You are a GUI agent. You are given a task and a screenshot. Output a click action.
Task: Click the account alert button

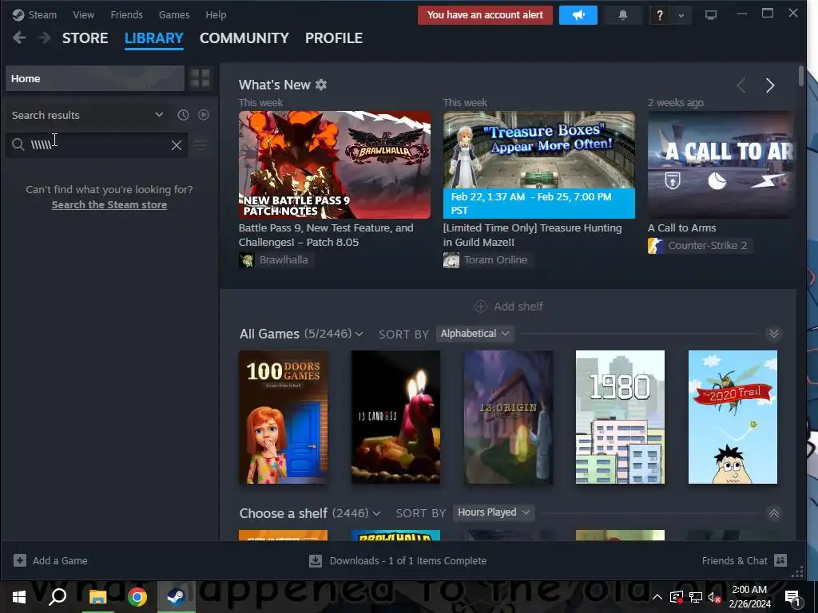485,15
